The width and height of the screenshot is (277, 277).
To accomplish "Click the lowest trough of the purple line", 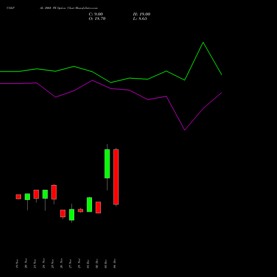I will pos(184,130).
